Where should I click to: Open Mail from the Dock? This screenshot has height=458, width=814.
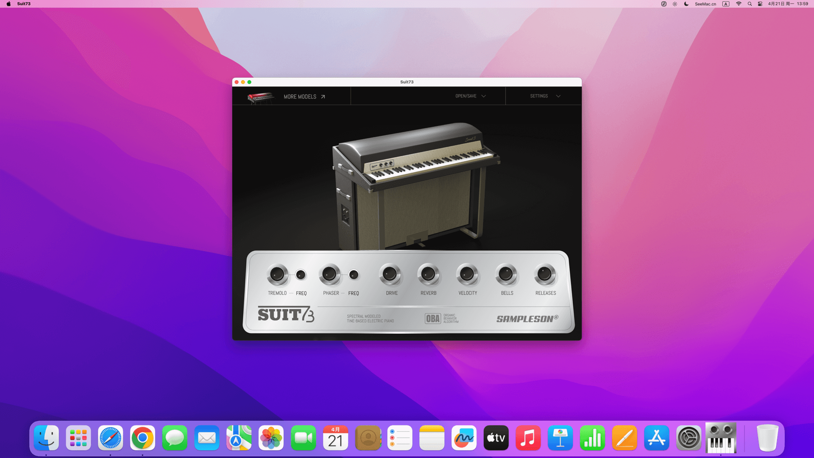click(x=207, y=438)
